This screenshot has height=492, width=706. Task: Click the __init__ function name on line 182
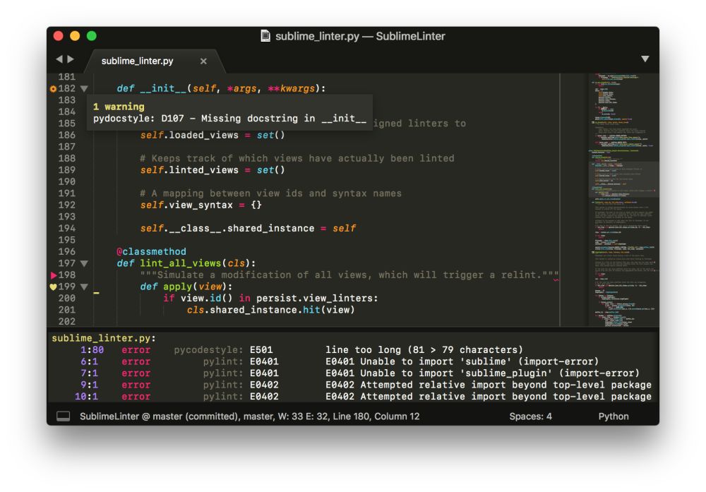(x=163, y=89)
